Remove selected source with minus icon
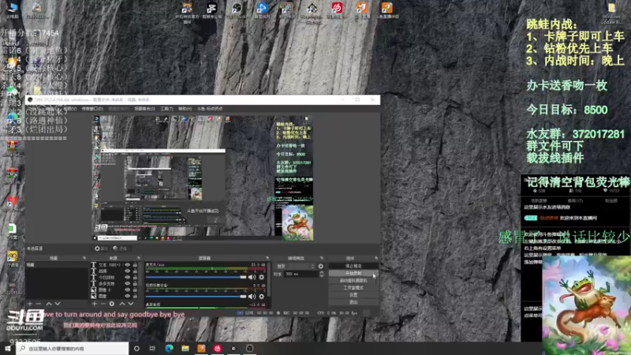 [x=103, y=304]
